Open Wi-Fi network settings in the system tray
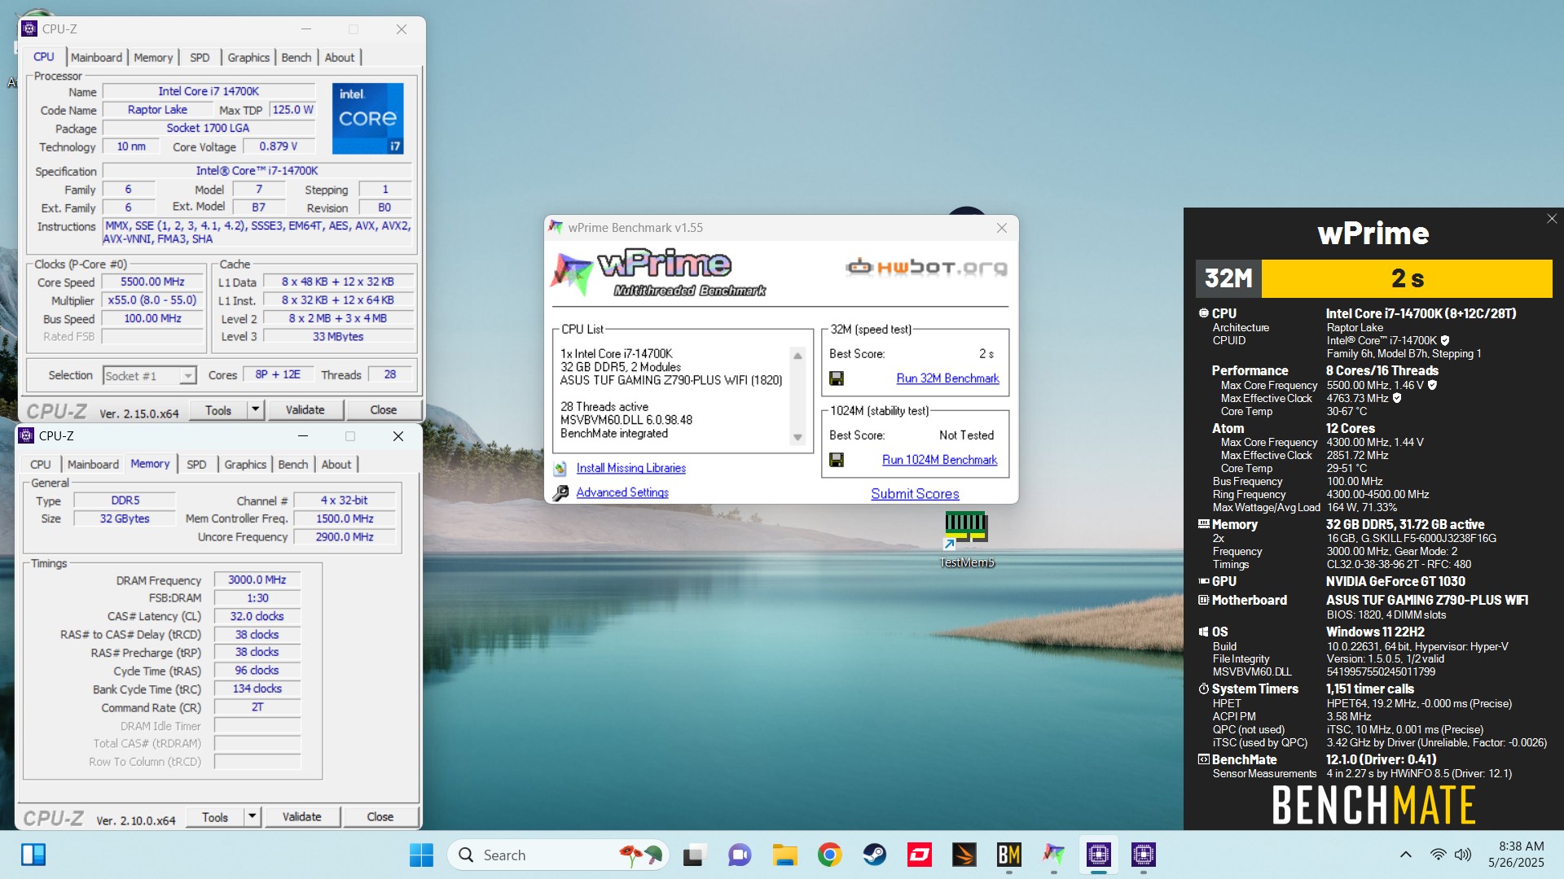 [1439, 855]
